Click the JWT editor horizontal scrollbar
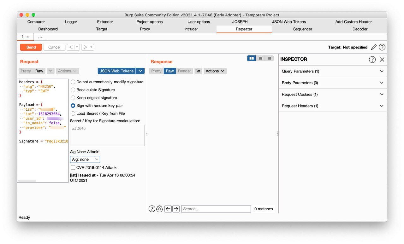404x244 pixels. point(27,181)
